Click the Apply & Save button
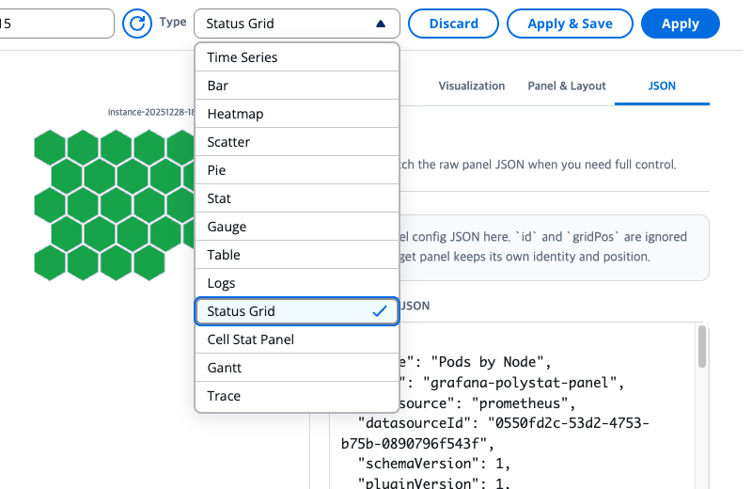This screenshot has width=752, height=489. (x=570, y=24)
